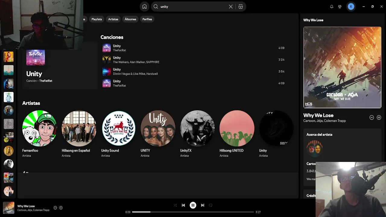Open Unity dark sneaker artist image
The width and height of the screenshot is (386, 217).
(277, 128)
